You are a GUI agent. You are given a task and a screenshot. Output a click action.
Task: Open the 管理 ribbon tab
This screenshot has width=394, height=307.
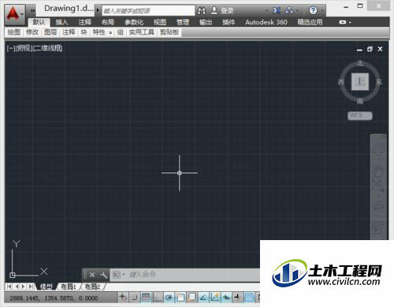coord(183,22)
